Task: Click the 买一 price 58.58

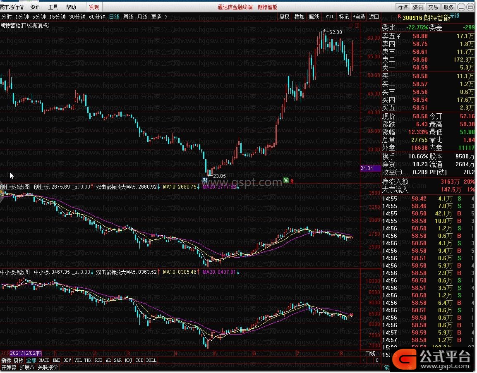Action: (420, 76)
